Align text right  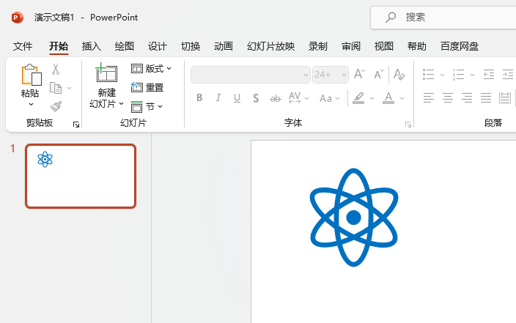point(467,97)
